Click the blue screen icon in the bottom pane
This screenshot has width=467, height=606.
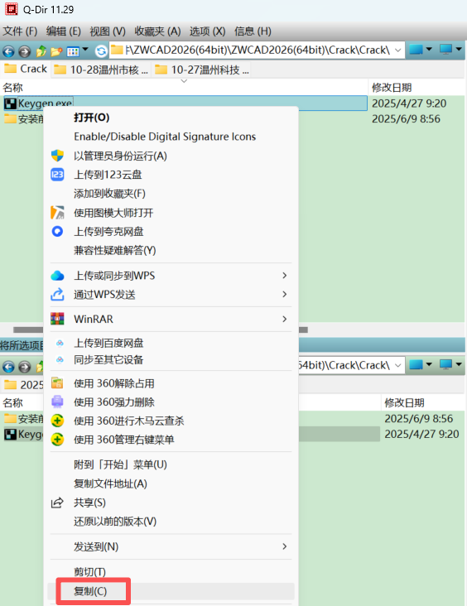pyautogui.click(x=416, y=365)
